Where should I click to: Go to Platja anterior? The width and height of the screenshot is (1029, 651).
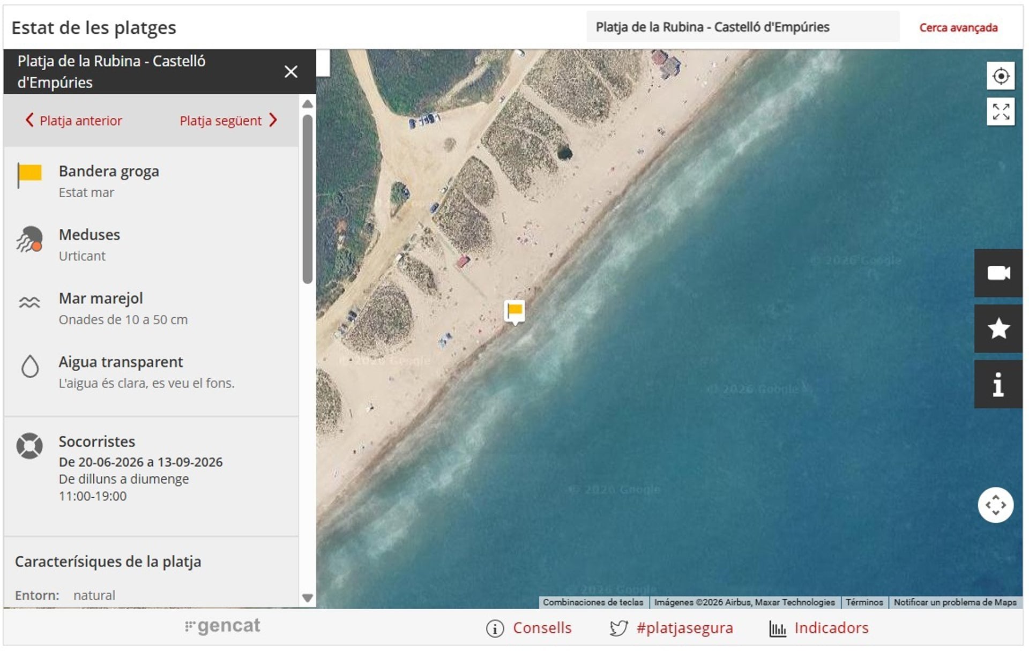(x=74, y=121)
